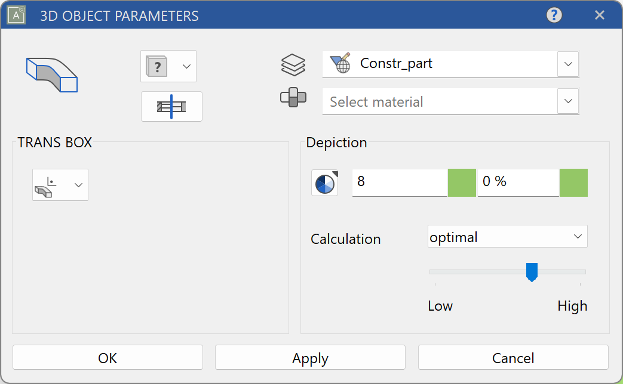Screen dimensions: 623x384
Task: Click the layers stack icon
Action: coord(293,64)
